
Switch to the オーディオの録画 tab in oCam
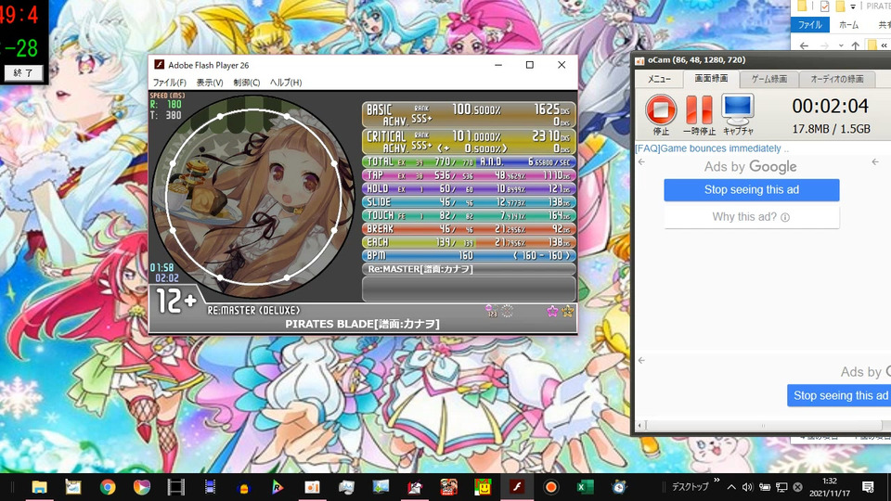tap(837, 79)
